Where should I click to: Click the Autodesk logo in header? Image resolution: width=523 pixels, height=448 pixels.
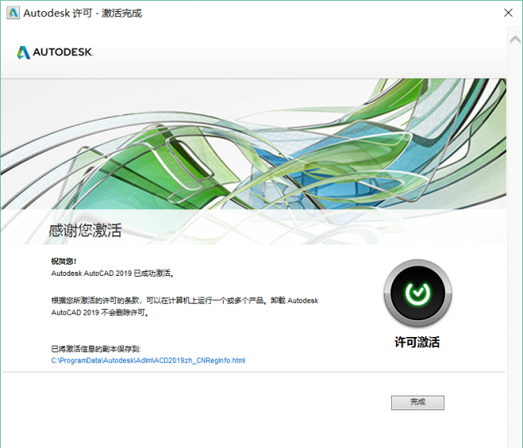coord(55,52)
